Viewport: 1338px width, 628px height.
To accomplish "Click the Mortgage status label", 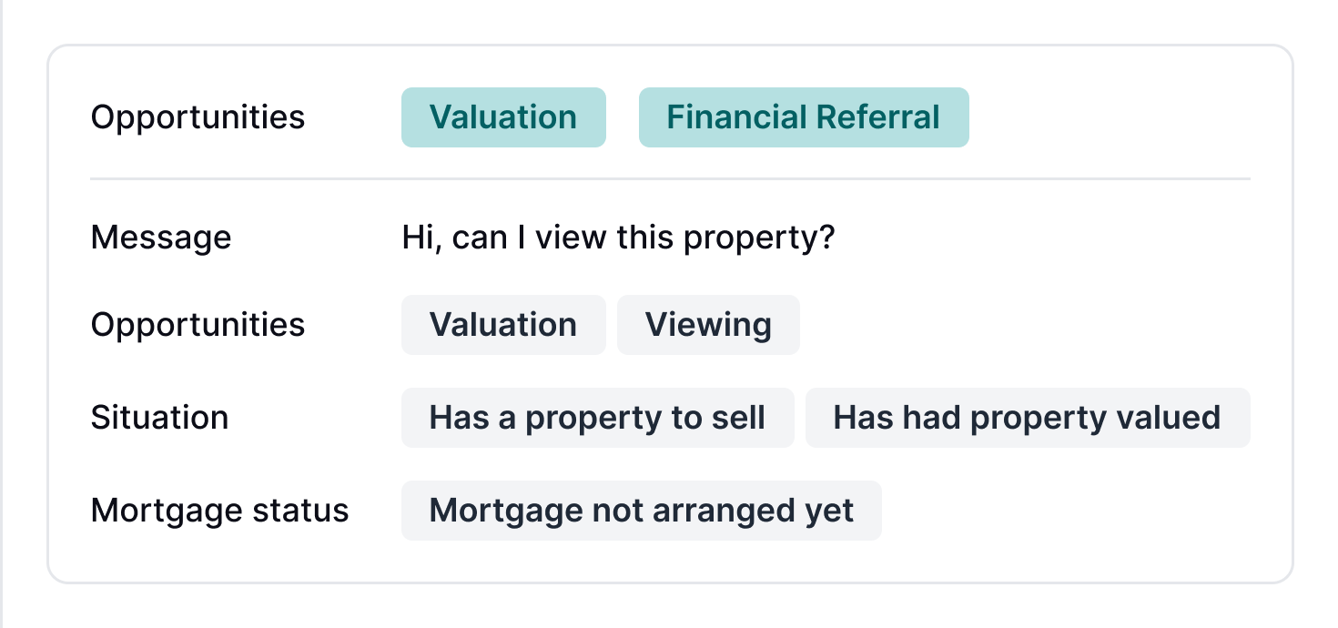I will pyautogui.click(x=219, y=510).
